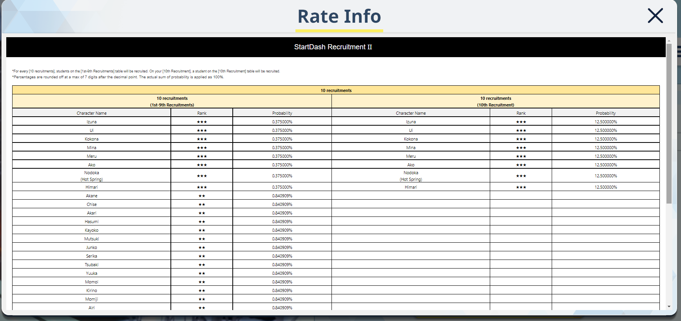This screenshot has width=681, height=321.
Task: Select the Junko row name
Action: click(92, 247)
